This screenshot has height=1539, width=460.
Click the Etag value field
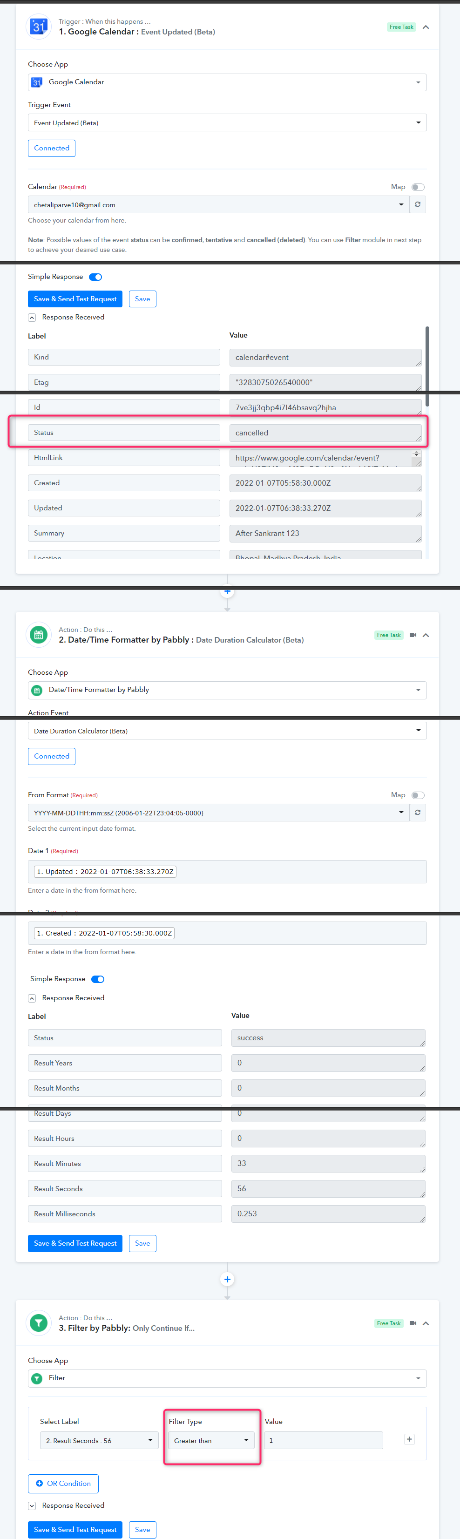(325, 382)
